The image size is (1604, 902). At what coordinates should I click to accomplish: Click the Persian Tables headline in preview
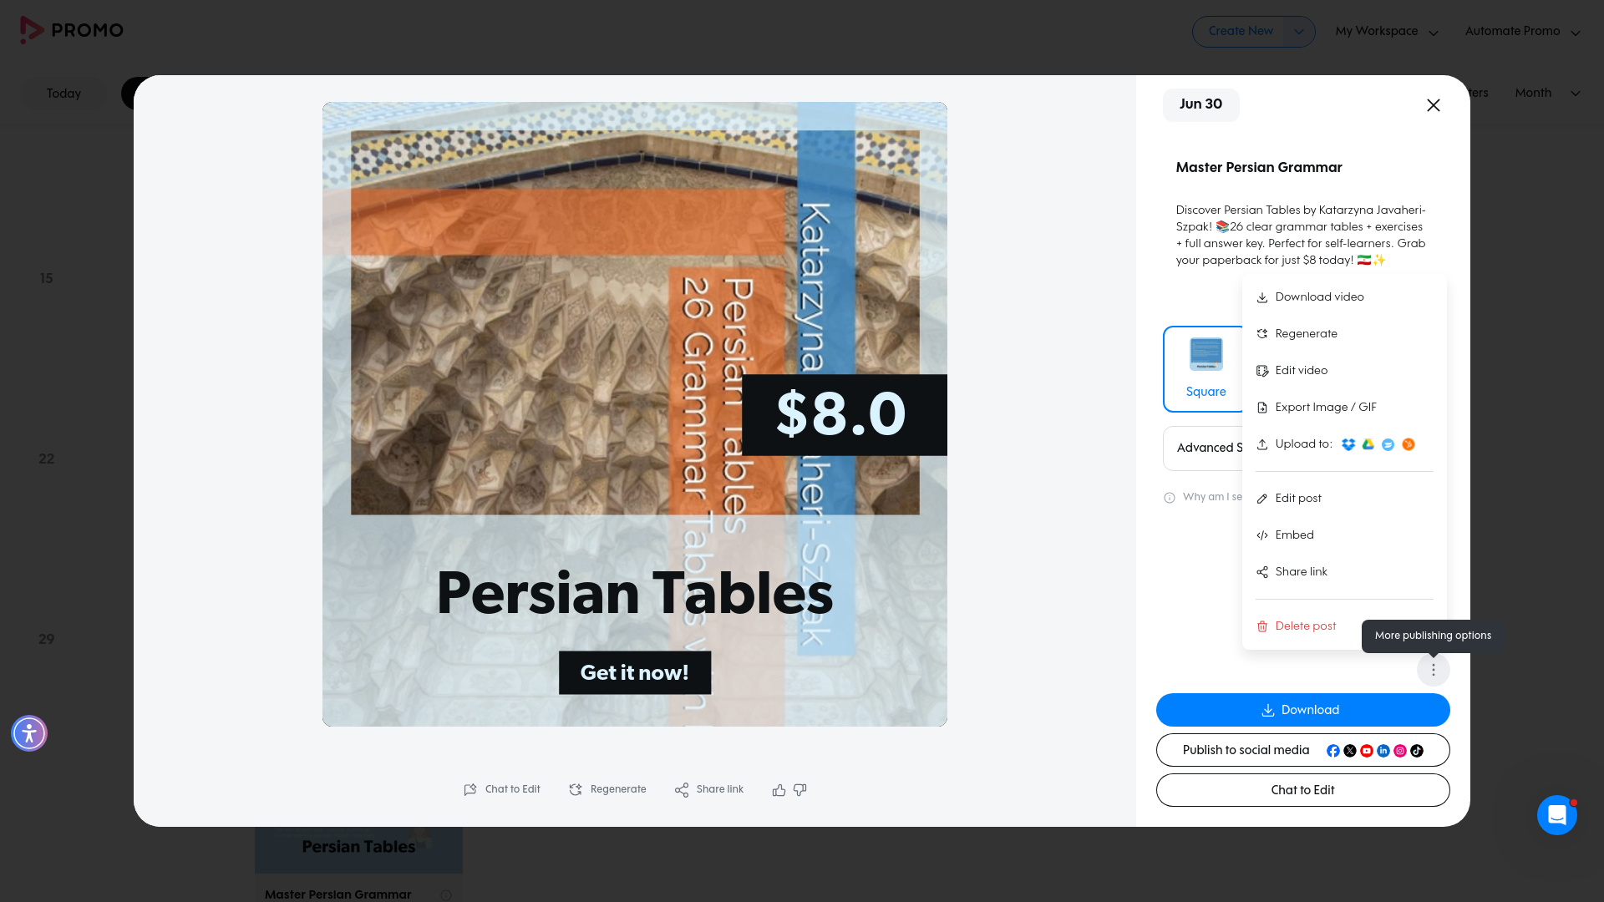[635, 594]
